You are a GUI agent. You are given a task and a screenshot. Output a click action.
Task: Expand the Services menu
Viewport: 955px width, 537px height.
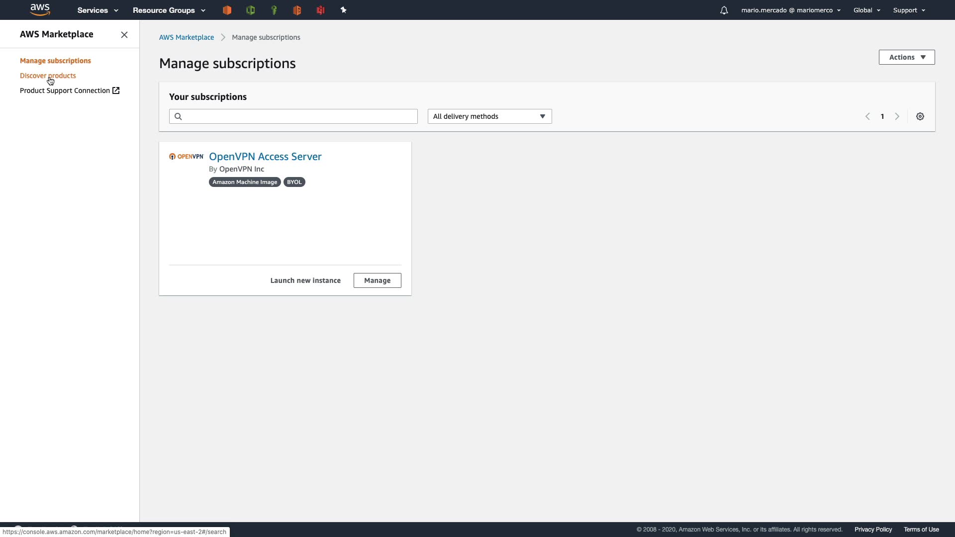[x=97, y=10]
